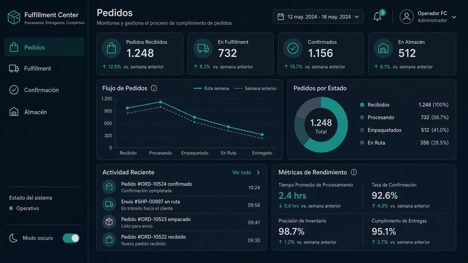Toggle the Semana anterior legend series
This screenshot has height=263, width=468.
256,88
